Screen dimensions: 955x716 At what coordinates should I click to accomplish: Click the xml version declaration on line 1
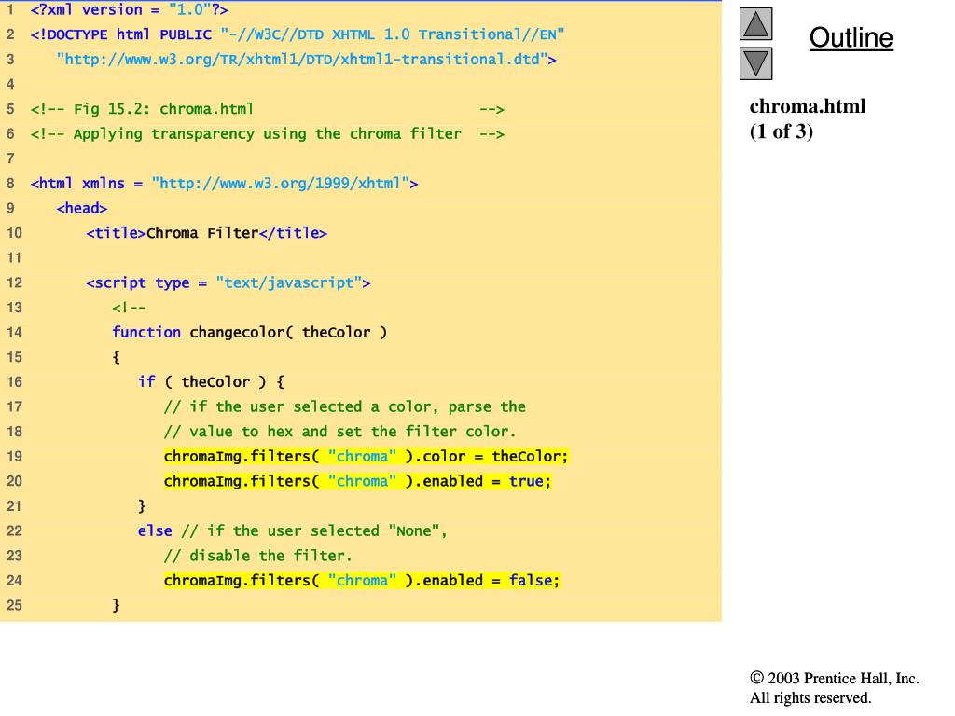pos(129,9)
